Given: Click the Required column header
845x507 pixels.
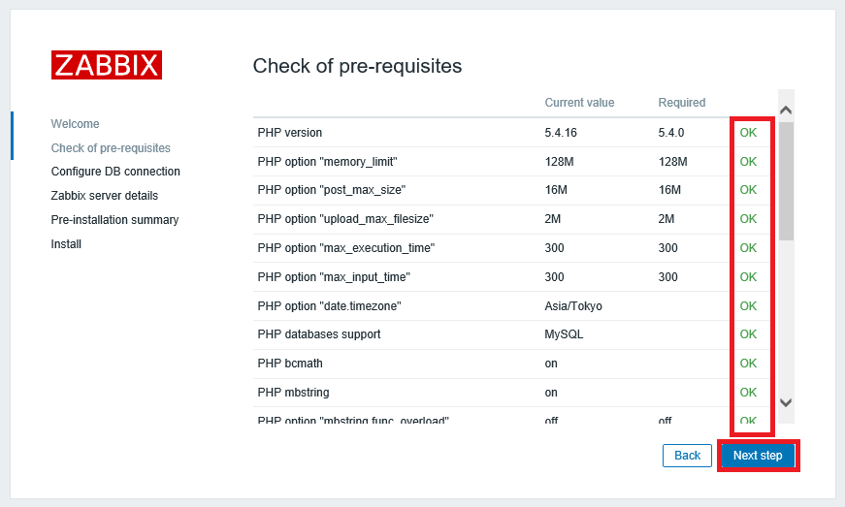Looking at the screenshot, I should pos(682,103).
